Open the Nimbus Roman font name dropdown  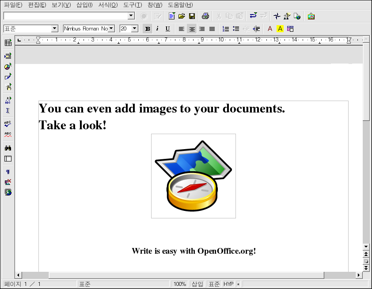coord(111,29)
